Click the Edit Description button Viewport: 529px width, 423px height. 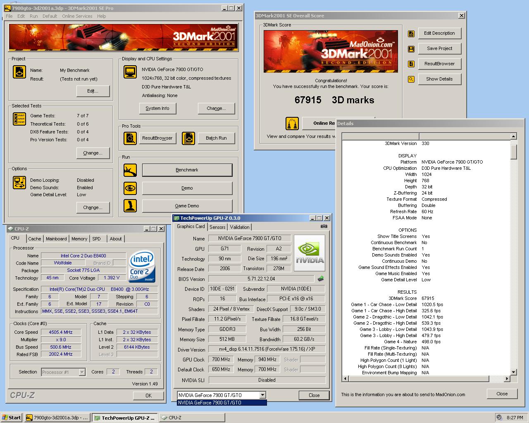pyautogui.click(x=440, y=33)
